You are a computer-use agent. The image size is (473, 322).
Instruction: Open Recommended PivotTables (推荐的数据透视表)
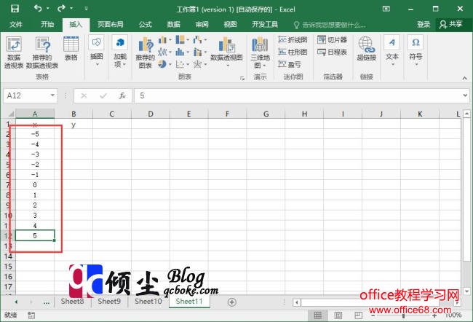42,52
